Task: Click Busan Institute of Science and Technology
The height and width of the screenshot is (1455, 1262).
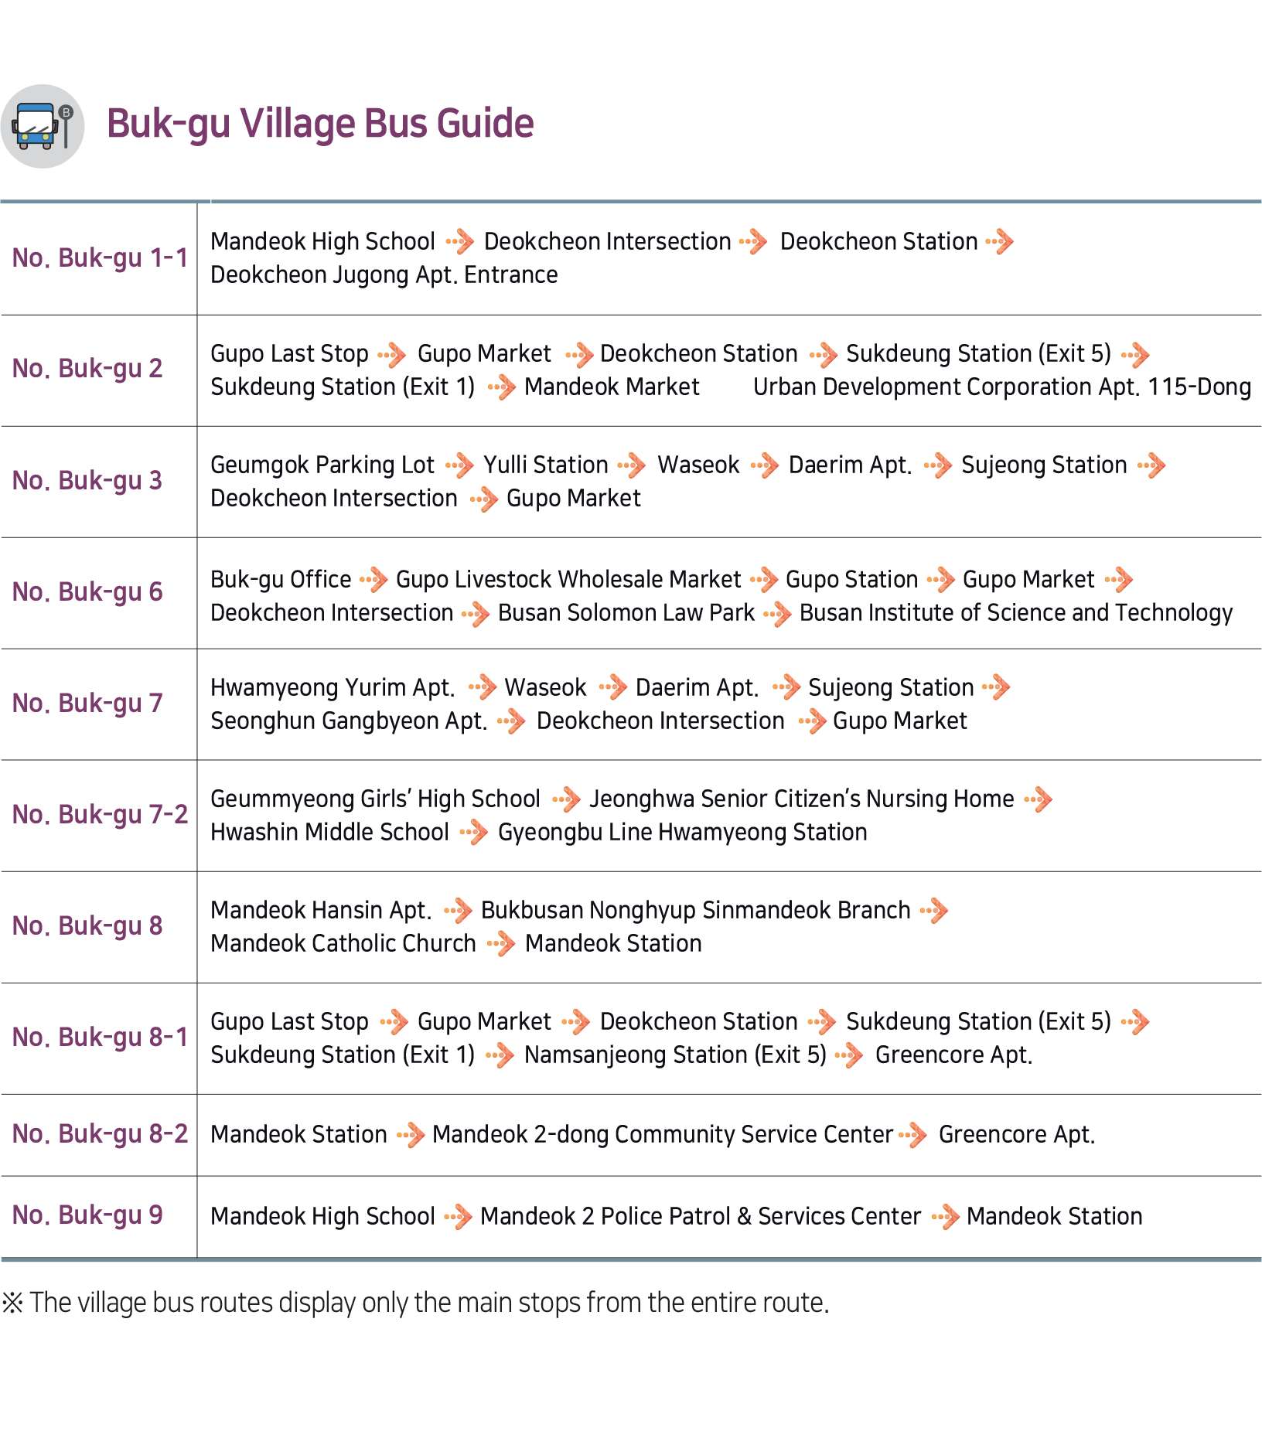Action: click(x=1015, y=613)
